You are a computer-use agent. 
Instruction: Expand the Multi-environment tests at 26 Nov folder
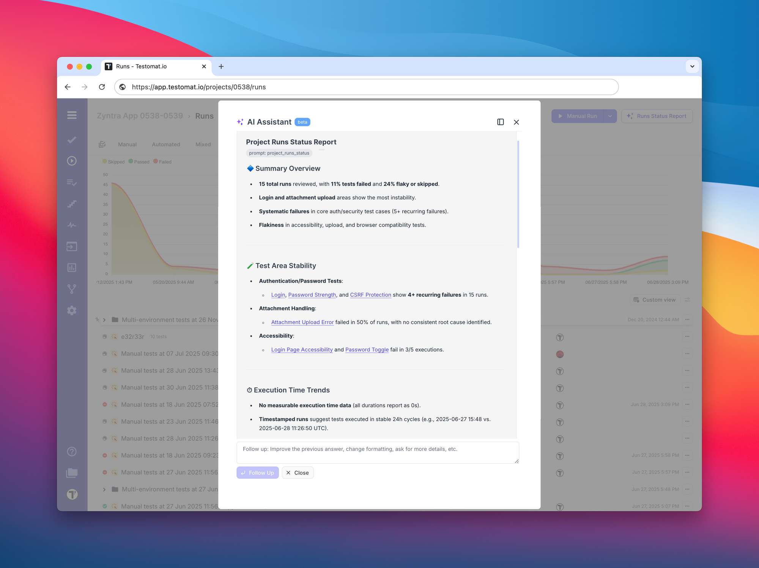coord(104,320)
